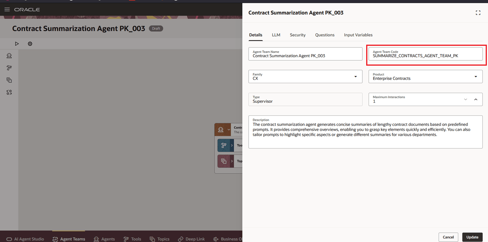Go to the Input Variables tab

[358, 35]
